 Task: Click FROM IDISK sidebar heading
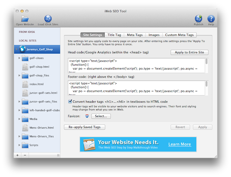(x=27, y=32)
